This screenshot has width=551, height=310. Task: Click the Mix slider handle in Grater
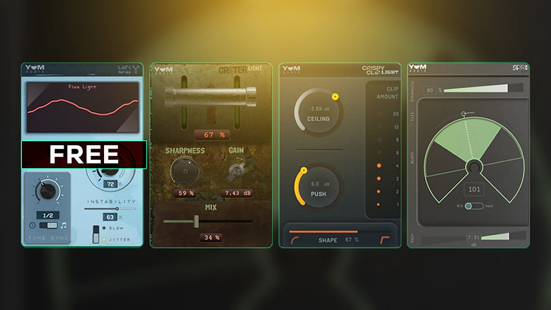tap(196, 222)
